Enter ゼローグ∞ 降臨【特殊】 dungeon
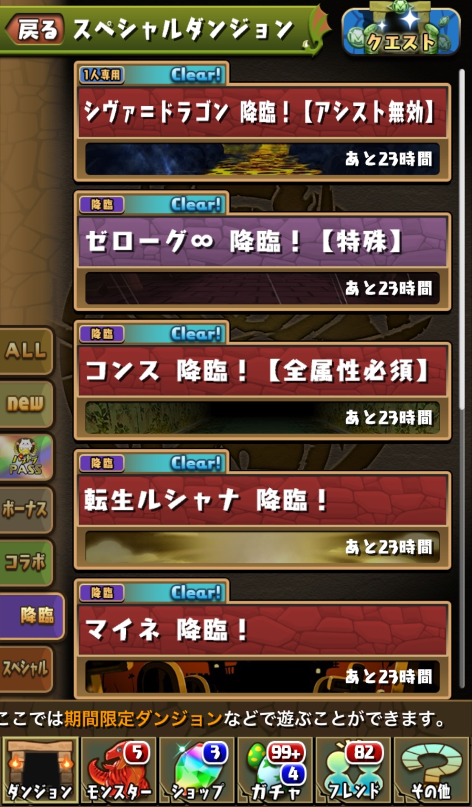 coord(262,251)
